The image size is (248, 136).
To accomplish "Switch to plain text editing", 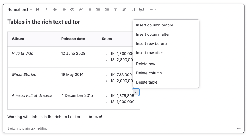I will [28, 128].
